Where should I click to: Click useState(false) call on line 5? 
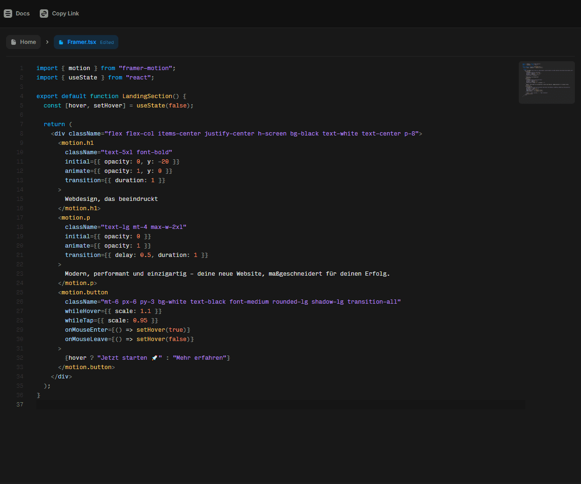tap(163, 106)
